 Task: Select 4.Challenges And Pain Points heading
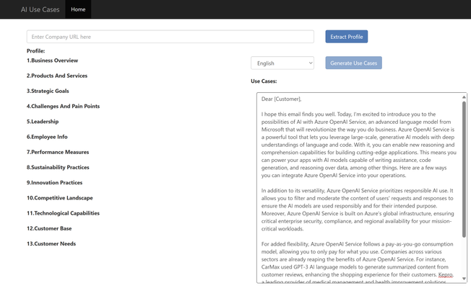[63, 107]
